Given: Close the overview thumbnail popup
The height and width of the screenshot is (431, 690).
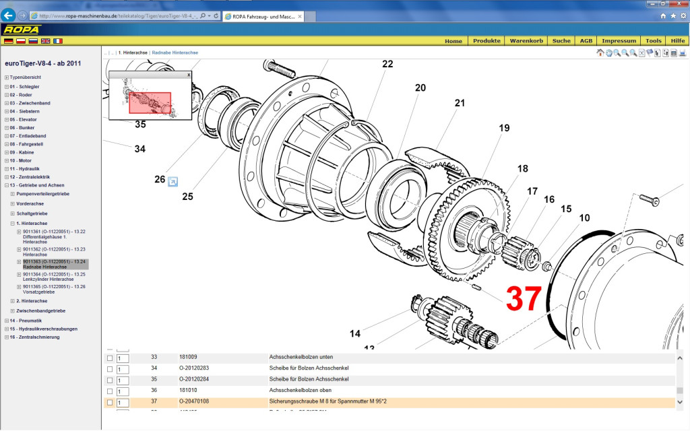Looking at the screenshot, I should pos(189,75).
